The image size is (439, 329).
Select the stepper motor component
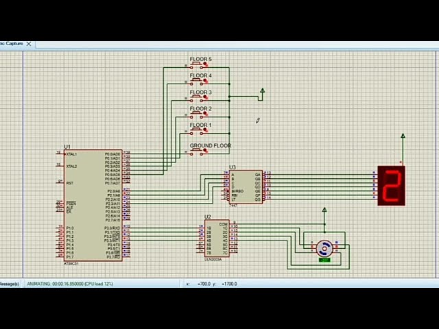pyautogui.click(x=324, y=248)
